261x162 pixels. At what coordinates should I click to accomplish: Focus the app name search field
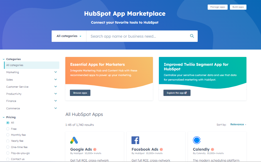click(x=137, y=36)
